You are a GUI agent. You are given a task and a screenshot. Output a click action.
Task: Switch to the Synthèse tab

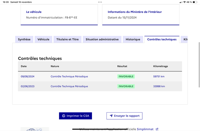pyautogui.click(x=24, y=39)
